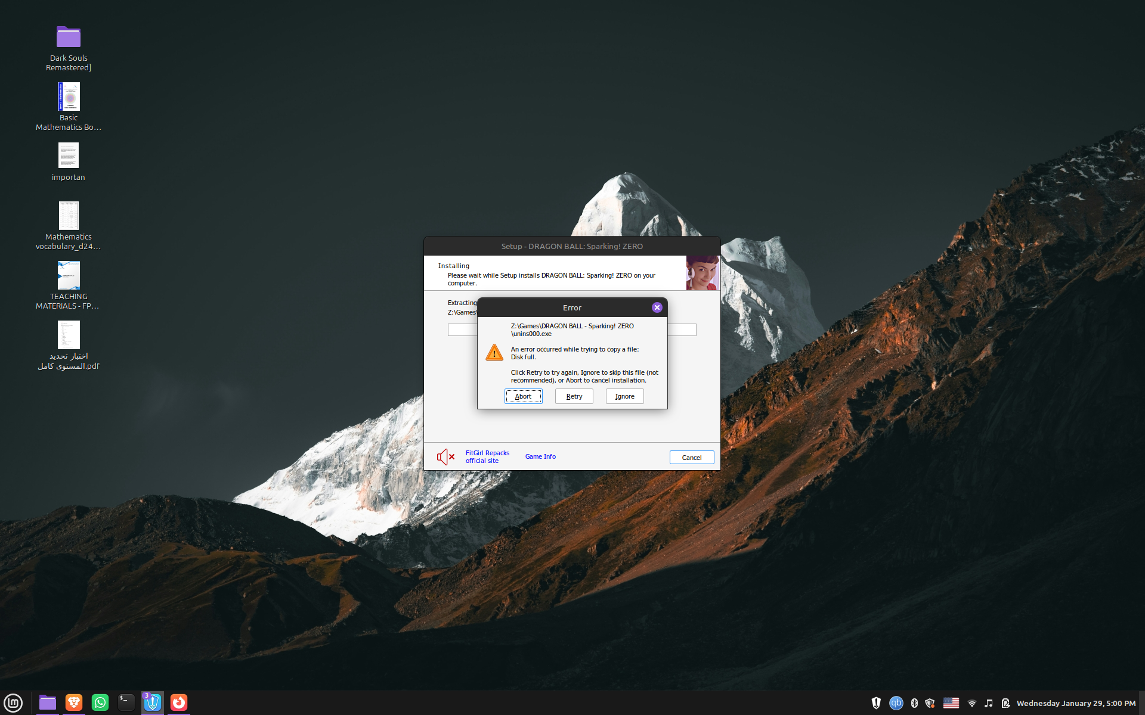This screenshot has width=1145, height=715.
Task: Click the Abort button in the Error dialog
Action: click(x=523, y=396)
